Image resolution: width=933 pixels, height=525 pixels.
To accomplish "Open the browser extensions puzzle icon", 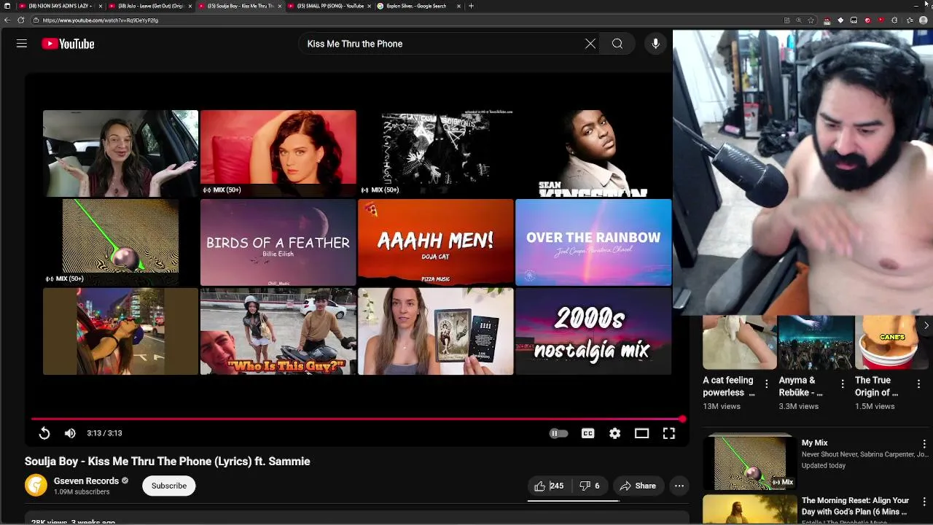I will [x=894, y=20].
